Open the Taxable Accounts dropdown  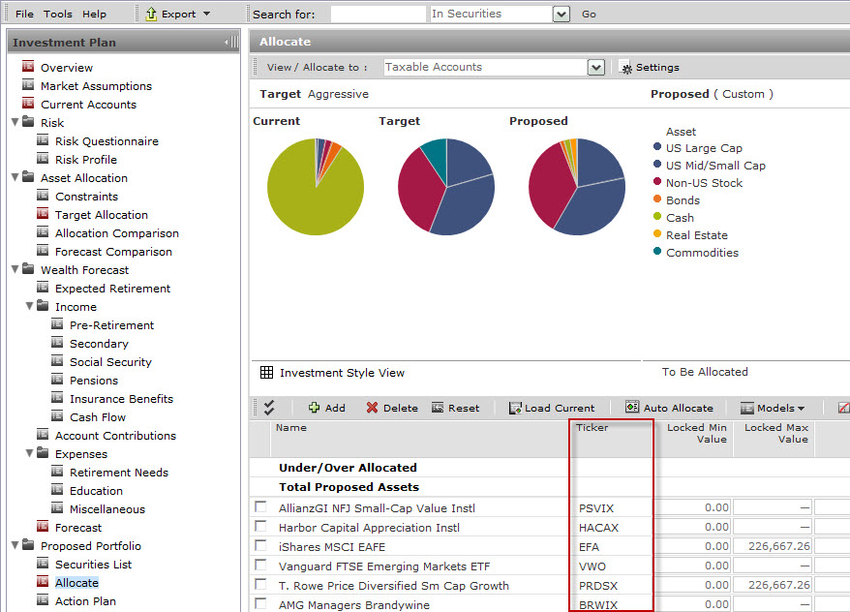tap(596, 67)
